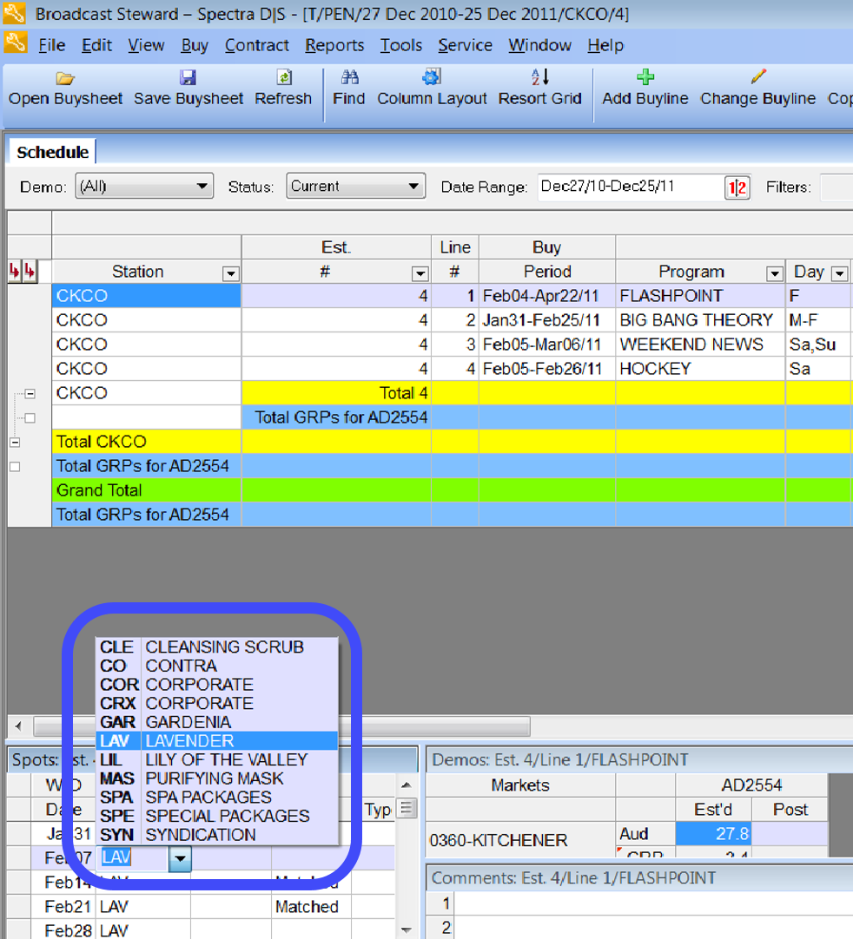Open the Est. # column filter arrow

pos(420,273)
